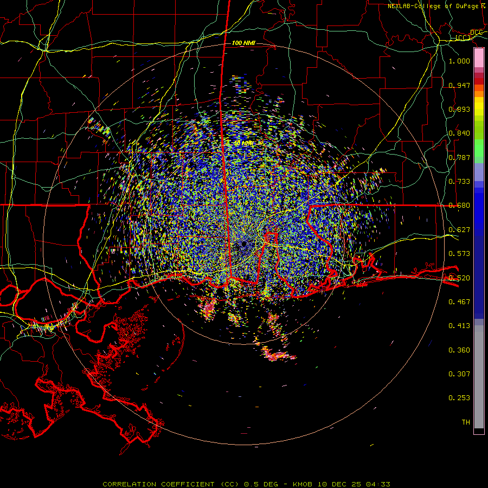Pick the pink segment at the color bar top

tap(479, 58)
